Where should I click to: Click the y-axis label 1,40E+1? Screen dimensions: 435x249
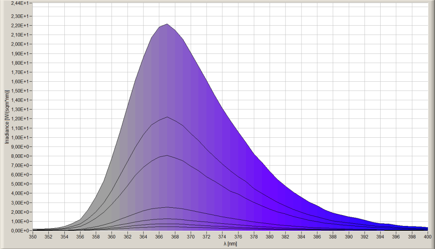pos(19,100)
